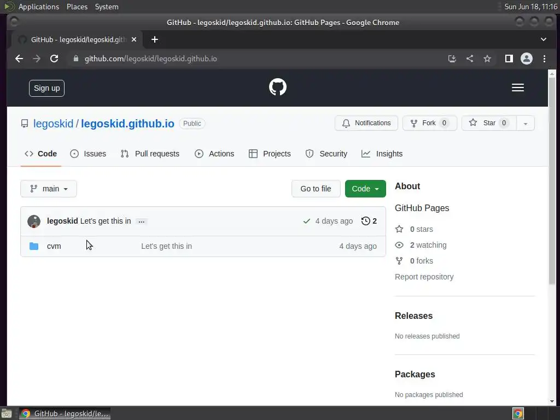Click the lock site info icon

[x=75, y=59]
